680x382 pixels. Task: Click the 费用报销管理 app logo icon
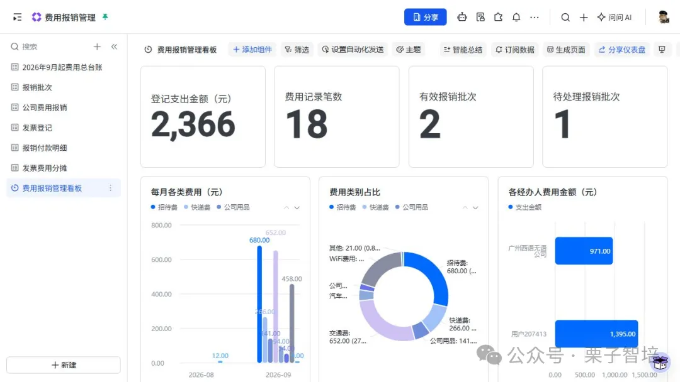point(37,17)
